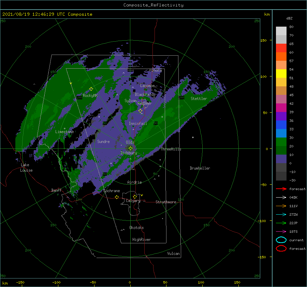Select the 42 dBZ pink swatch
This screenshot has width=307, height=287.
tap(281, 99)
